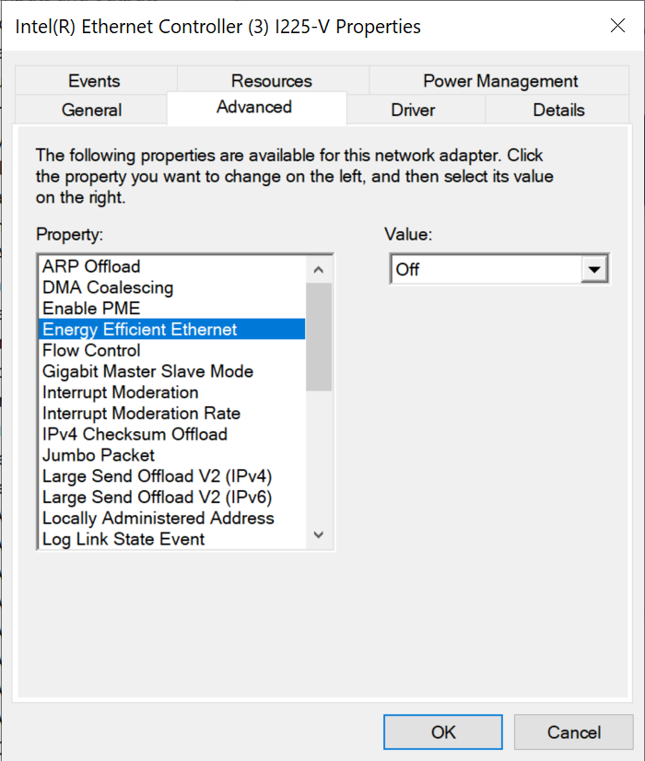Switch to the Details tab
This screenshot has height=761, width=645.
[x=558, y=110]
